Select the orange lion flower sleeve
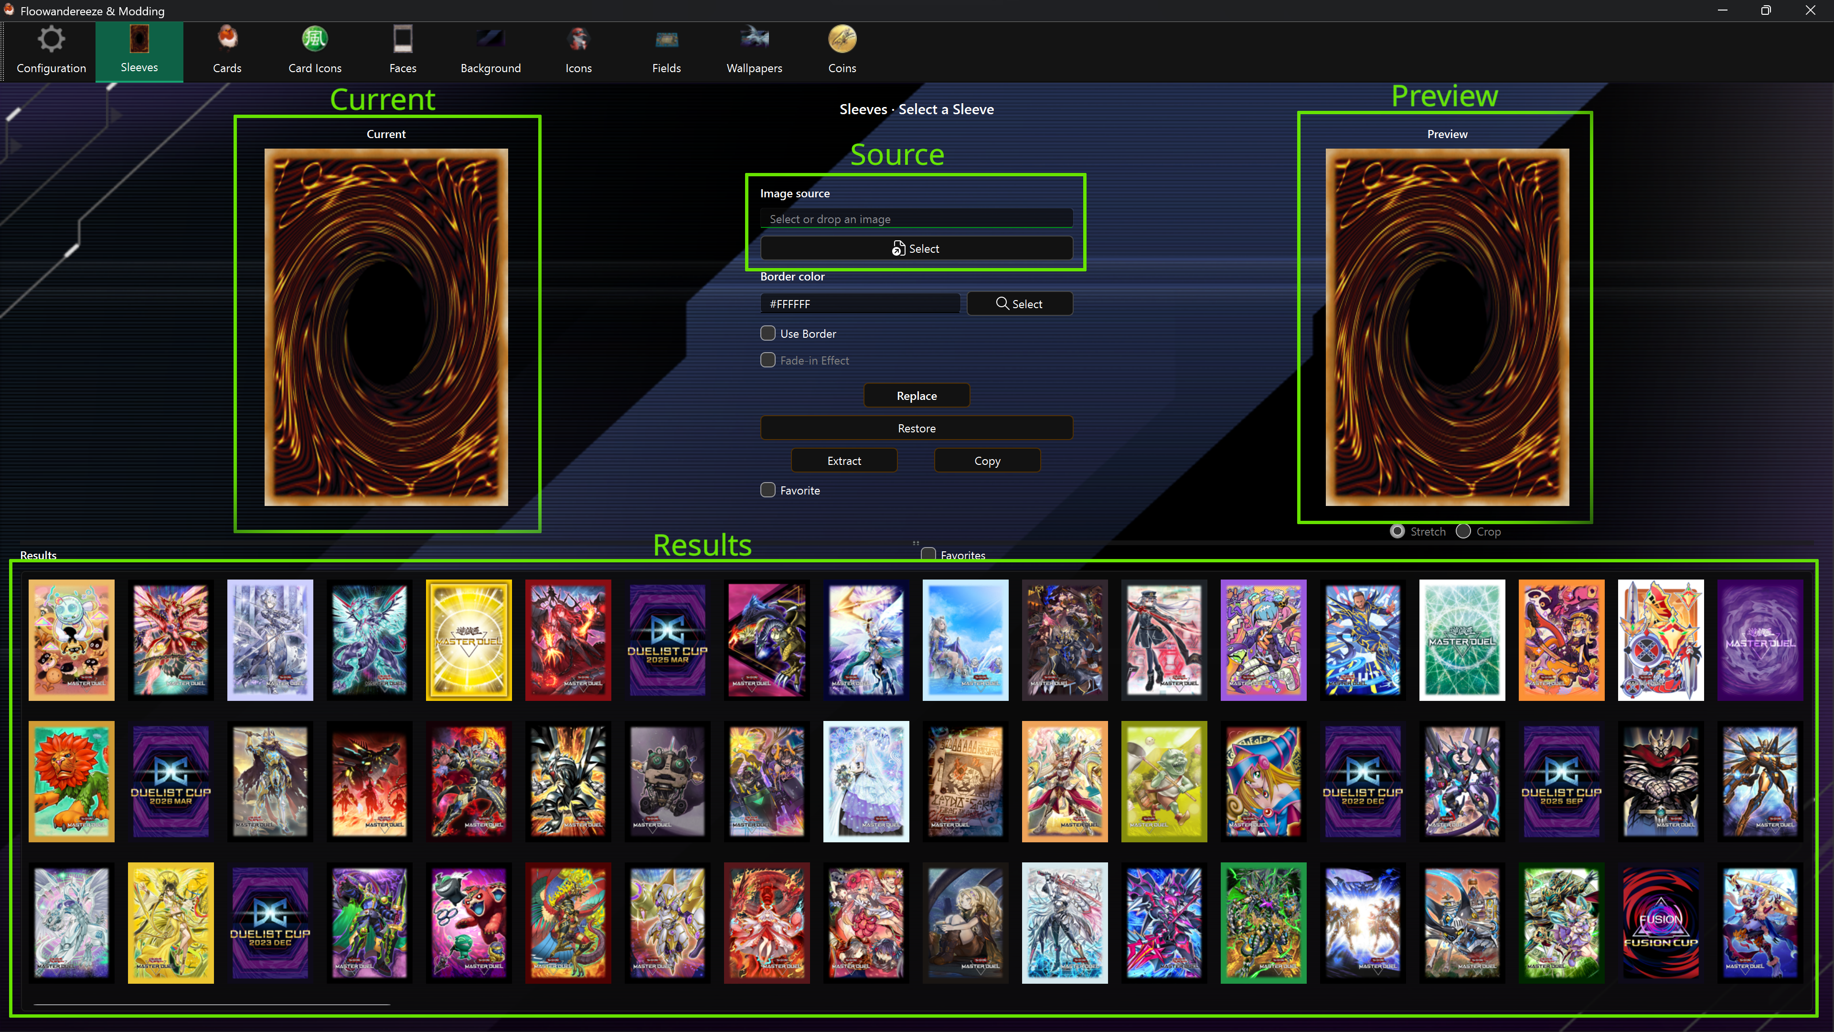1834x1032 pixels. (71, 781)
